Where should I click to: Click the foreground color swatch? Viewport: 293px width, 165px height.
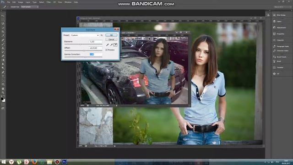2,99
